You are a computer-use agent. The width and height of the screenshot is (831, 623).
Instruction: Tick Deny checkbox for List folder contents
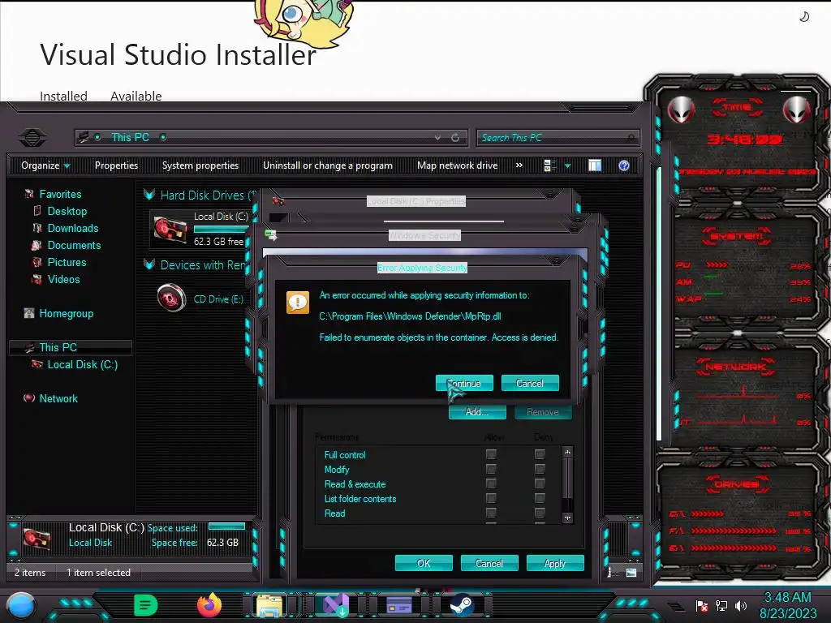tap(540, 498)
